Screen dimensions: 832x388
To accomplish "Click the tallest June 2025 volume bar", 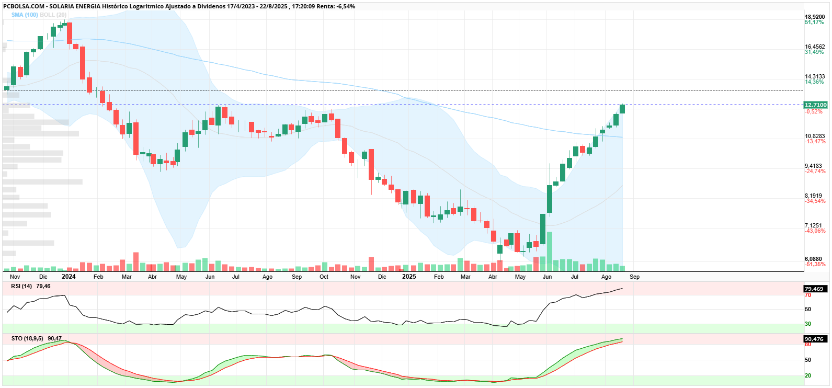I will (550, 252).
